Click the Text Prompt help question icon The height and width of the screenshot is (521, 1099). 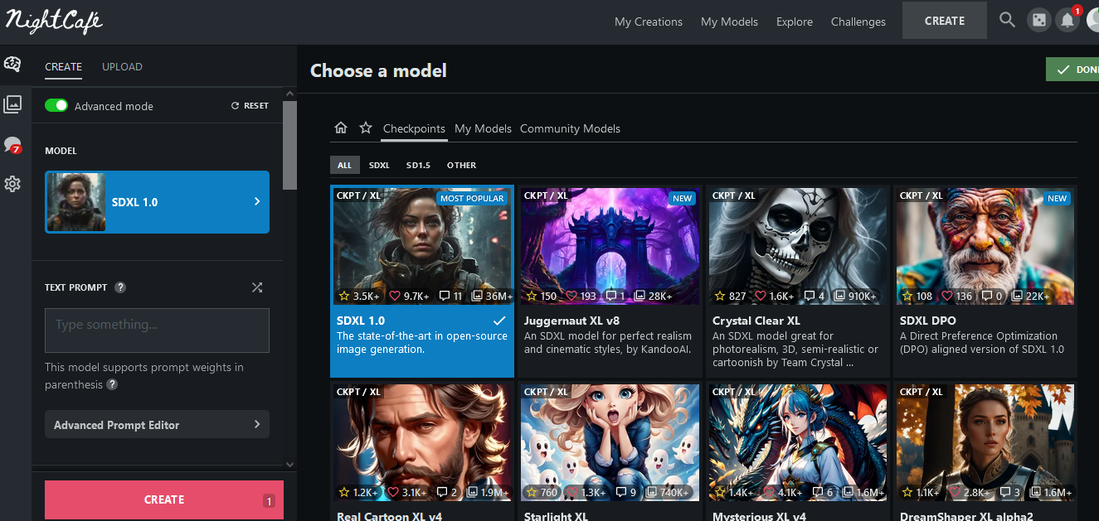click(x=120, y=287)
